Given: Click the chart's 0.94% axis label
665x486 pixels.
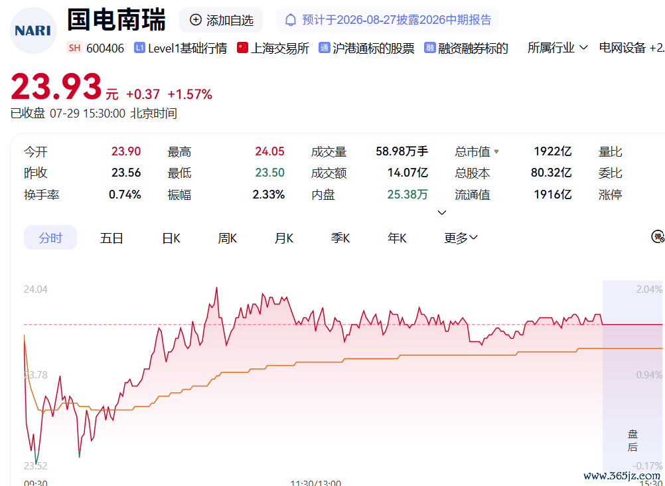Looking at the screenshot, I should click(x=649, y=375).
